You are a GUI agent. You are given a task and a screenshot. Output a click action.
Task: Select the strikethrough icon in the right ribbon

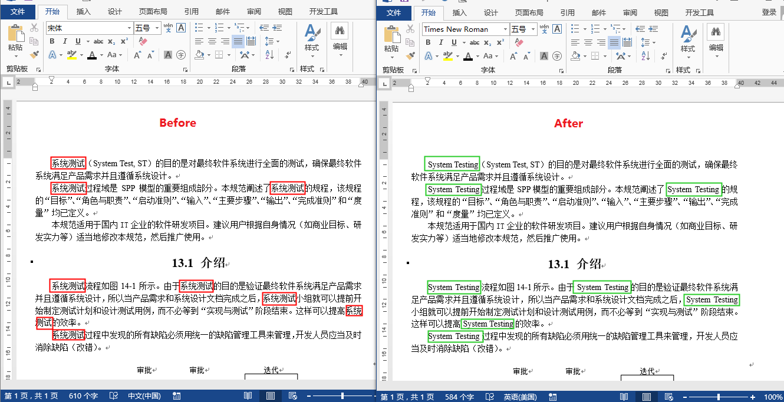[x=475, y=41]
